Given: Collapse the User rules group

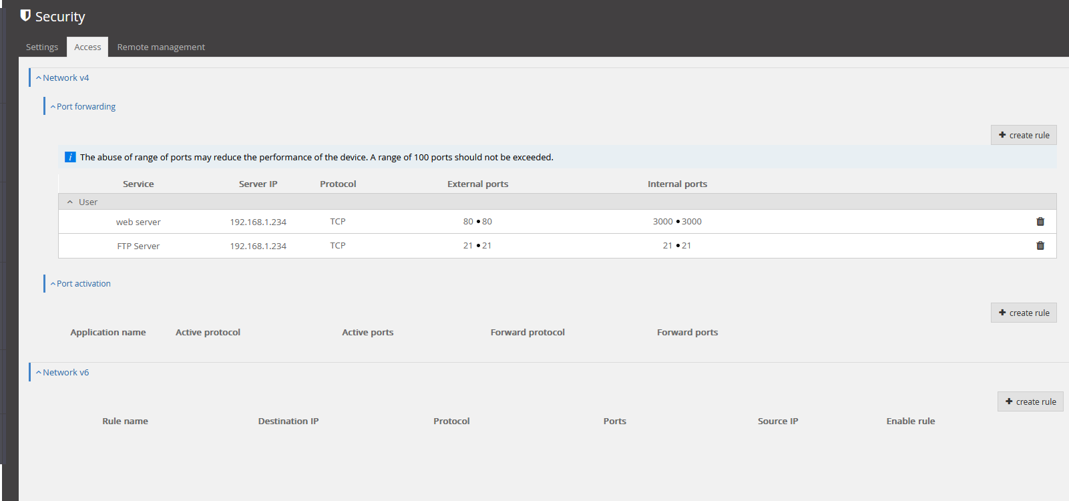Looking at the screenshot, I should click(x=69, y=202).
